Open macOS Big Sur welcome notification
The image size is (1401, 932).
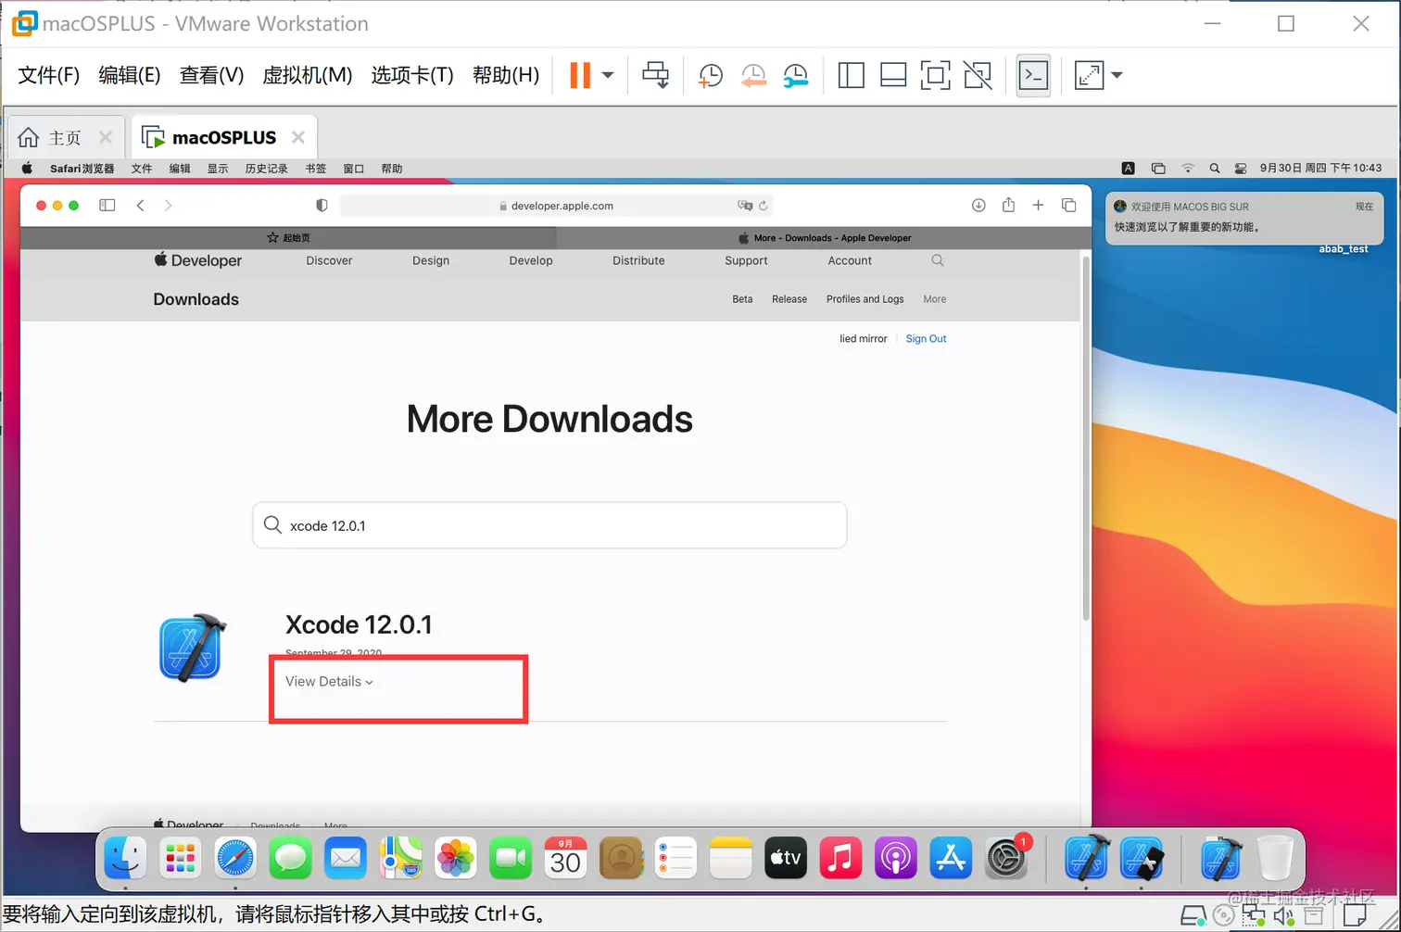coord(1244,218)
